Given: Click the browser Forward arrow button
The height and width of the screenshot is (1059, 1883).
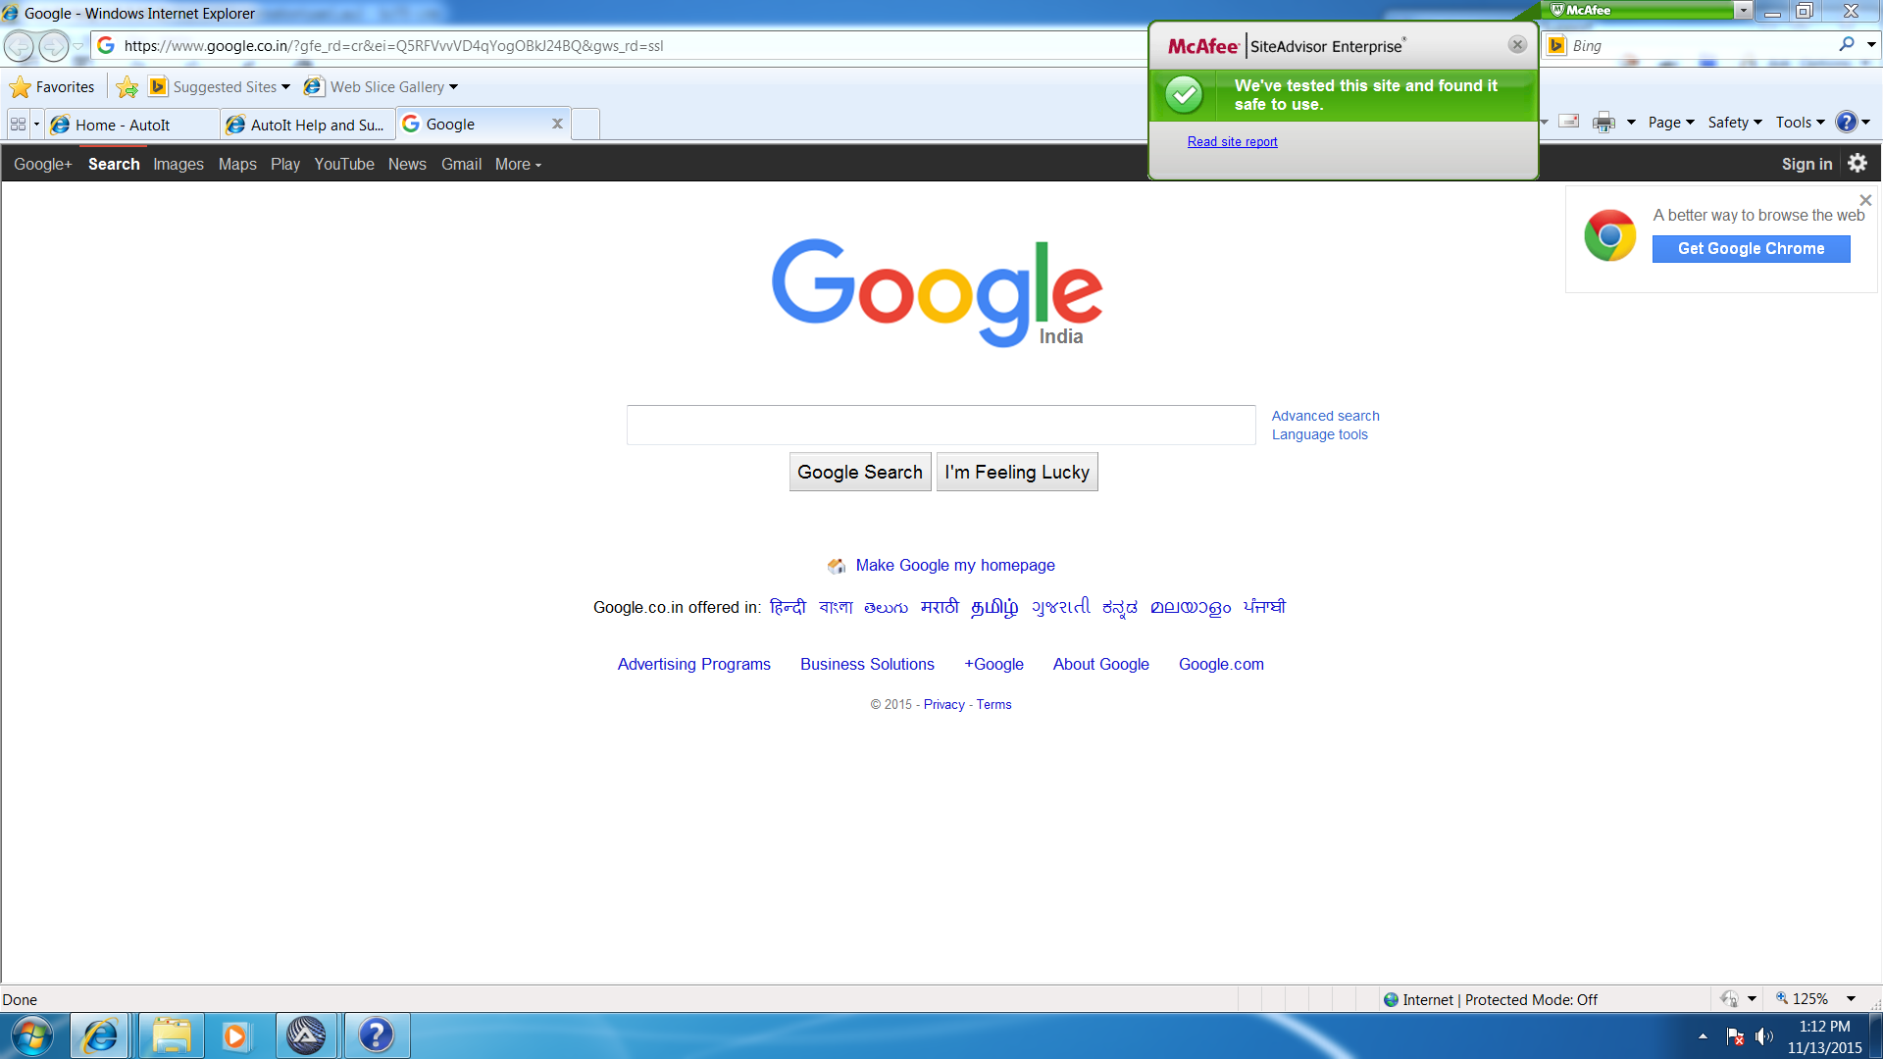Looking at the screenshot, I should click(53, 46).
